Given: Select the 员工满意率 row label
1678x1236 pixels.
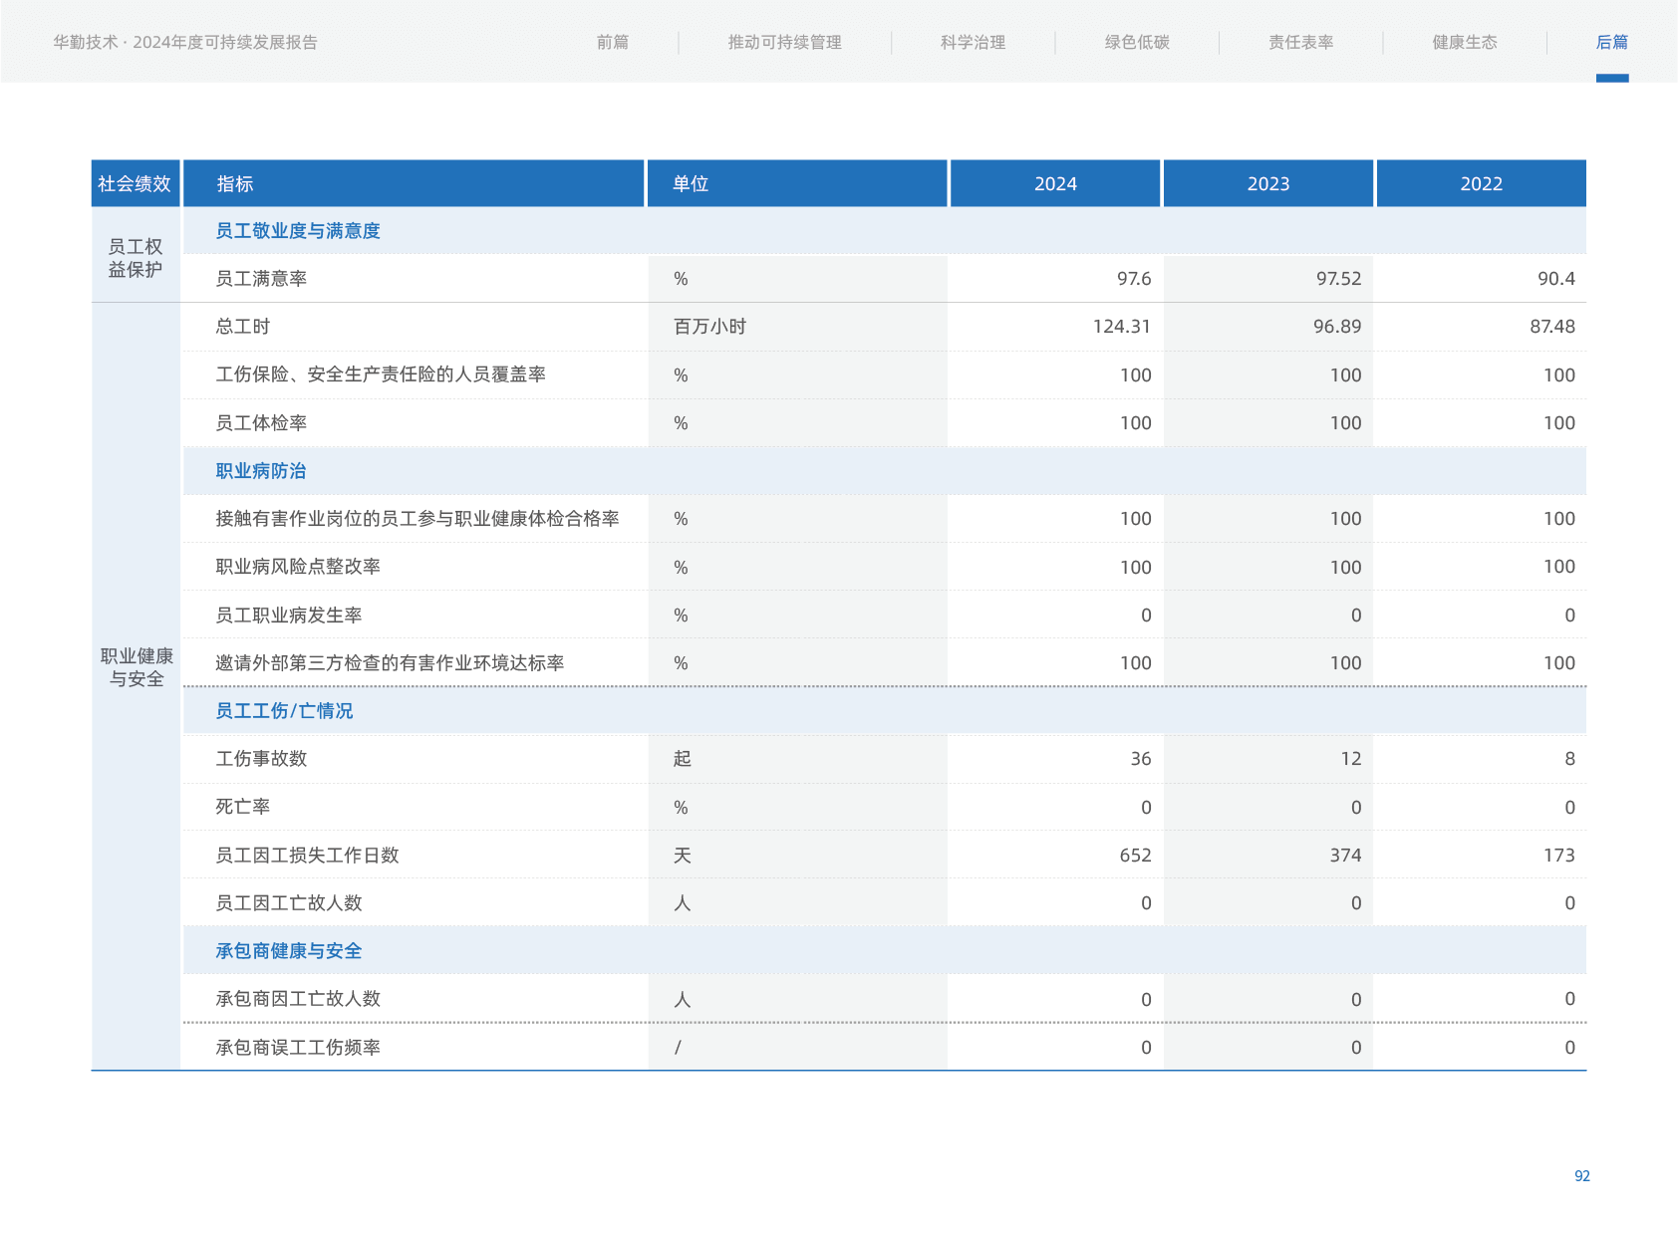Looking at the screenshot, I should click(261, 279).
